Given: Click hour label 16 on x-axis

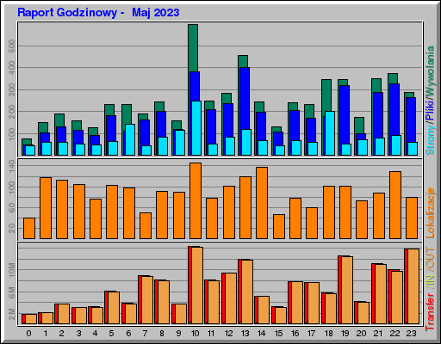Looking at the screenshot, I should coord(295,334).
